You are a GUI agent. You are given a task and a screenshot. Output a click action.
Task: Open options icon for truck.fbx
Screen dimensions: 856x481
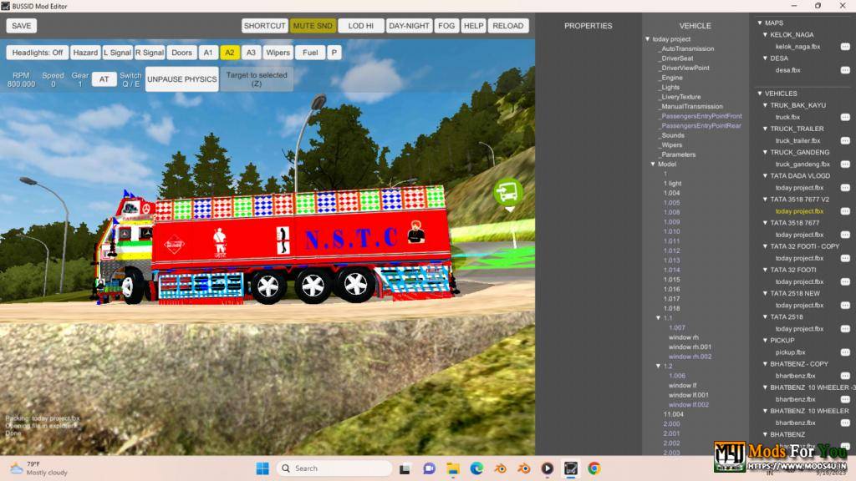pos(845,117)
